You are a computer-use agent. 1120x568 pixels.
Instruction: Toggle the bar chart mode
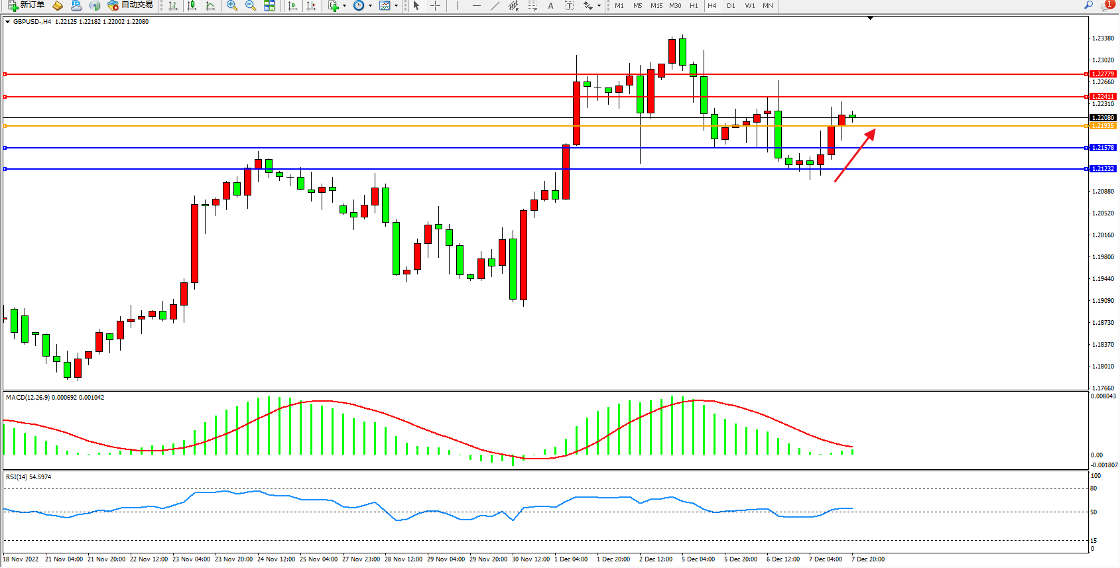[x=173, y=5]
